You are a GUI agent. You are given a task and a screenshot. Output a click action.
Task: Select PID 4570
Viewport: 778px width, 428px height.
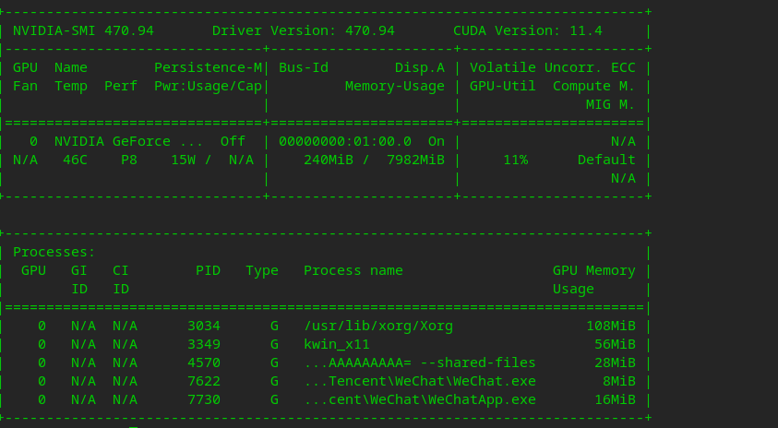204,363
